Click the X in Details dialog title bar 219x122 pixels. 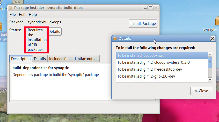213,39
